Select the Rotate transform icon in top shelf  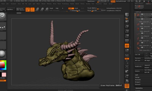click(47, 9)
